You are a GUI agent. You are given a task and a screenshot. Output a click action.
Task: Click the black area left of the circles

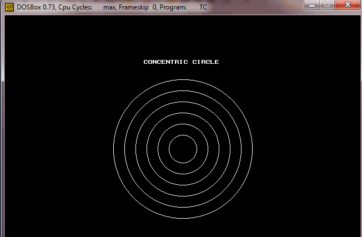click(56, 150)
